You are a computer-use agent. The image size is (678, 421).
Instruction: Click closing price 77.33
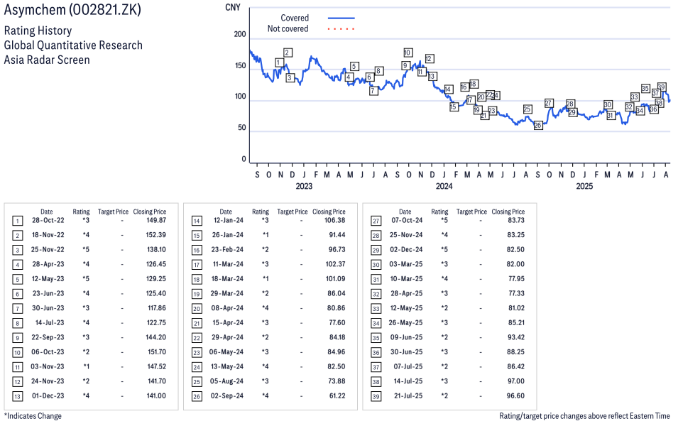pyautogui.click(x=517, y=293)
